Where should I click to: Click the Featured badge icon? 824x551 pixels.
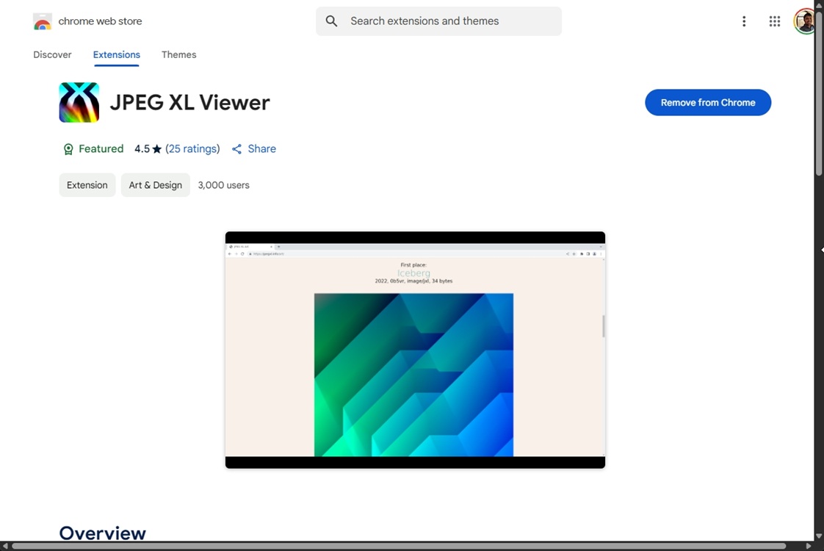point(68,148)
